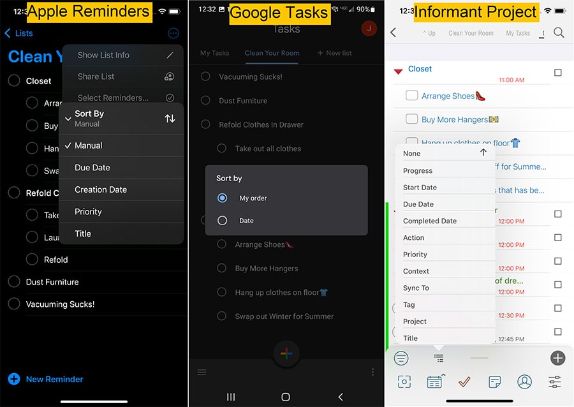Tap the Android back arrow icon
This screenshot has width=574, height=407.
pos(341,397)
